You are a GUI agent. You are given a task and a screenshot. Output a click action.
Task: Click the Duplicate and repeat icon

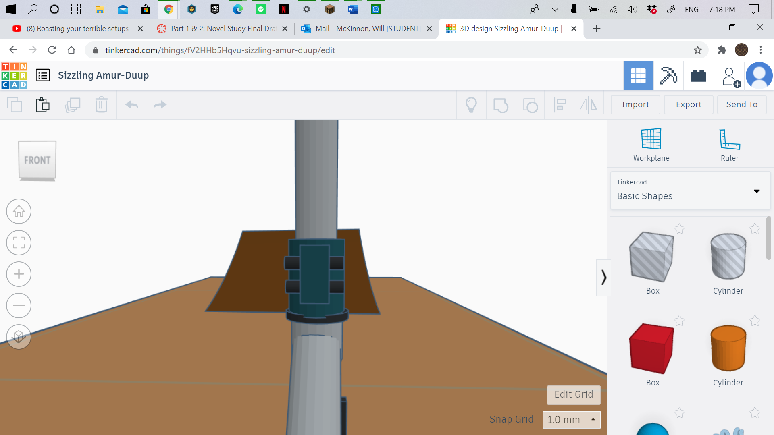tap(73, 105)
